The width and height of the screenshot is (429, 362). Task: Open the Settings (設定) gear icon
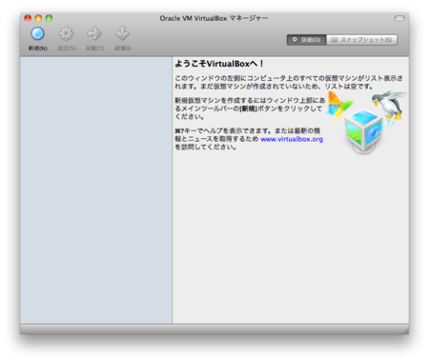[66, 34]
